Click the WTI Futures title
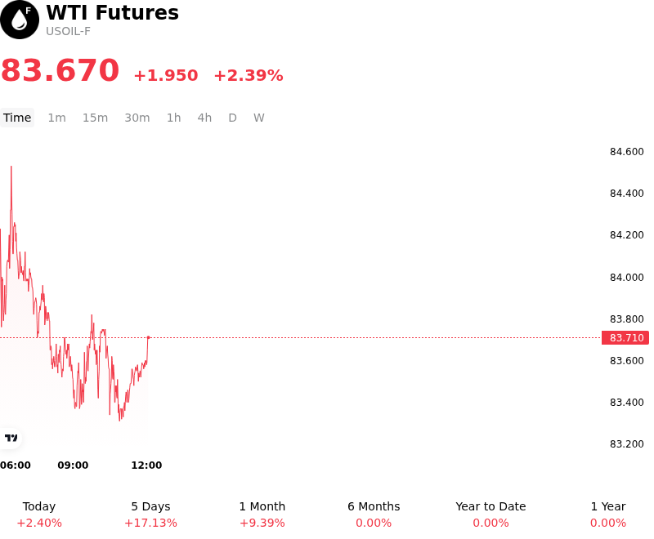Viewport: 654px width, 539px height. coord(112,12)
